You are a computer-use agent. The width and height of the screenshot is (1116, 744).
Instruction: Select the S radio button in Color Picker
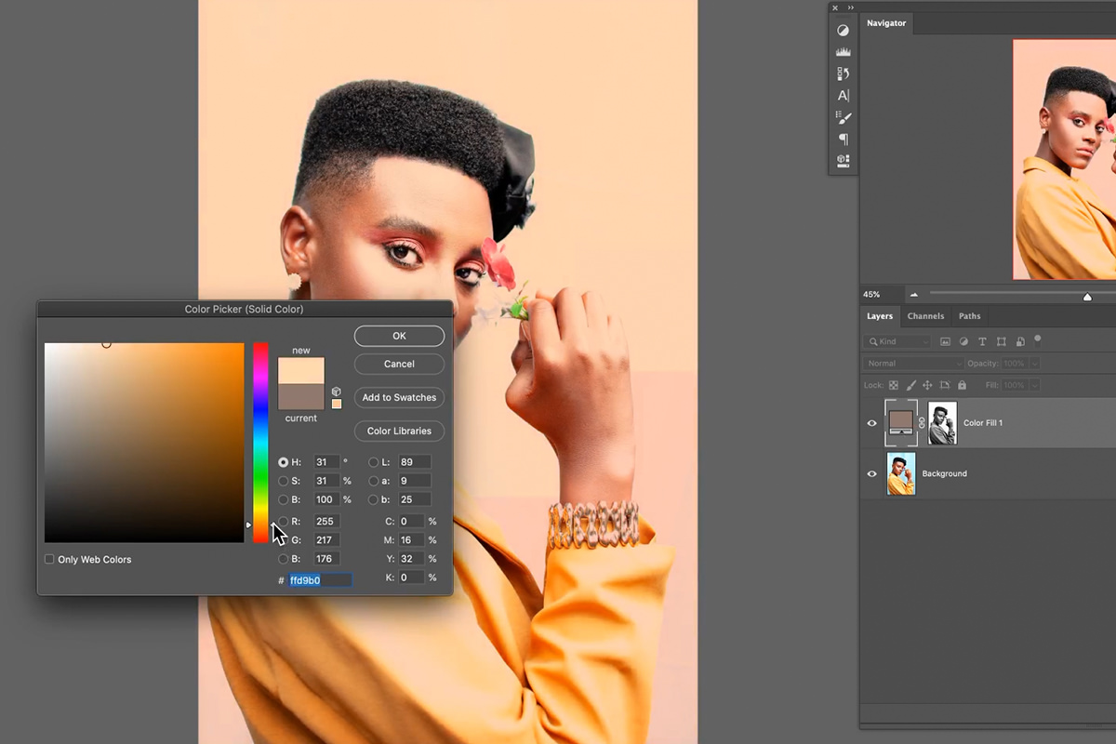[x=284, y=481]
